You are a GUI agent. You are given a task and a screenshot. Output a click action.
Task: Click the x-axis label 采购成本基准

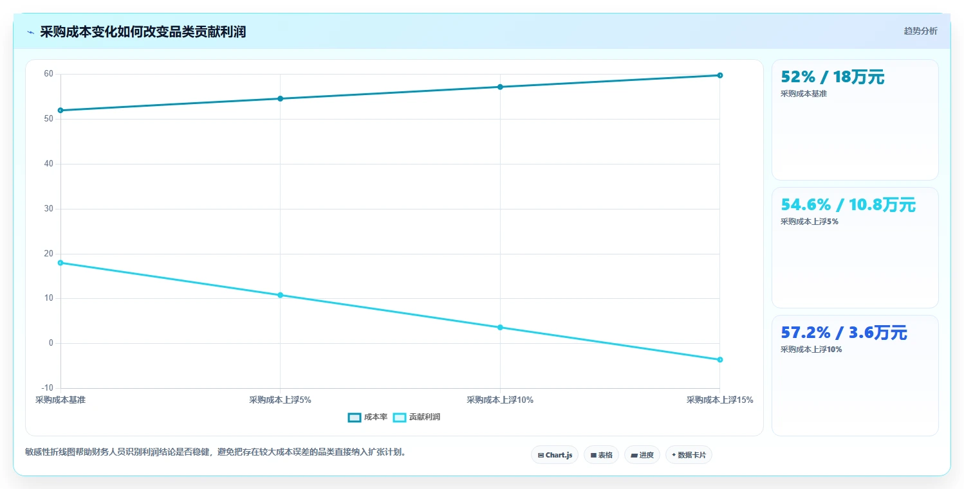coord(60,400)
